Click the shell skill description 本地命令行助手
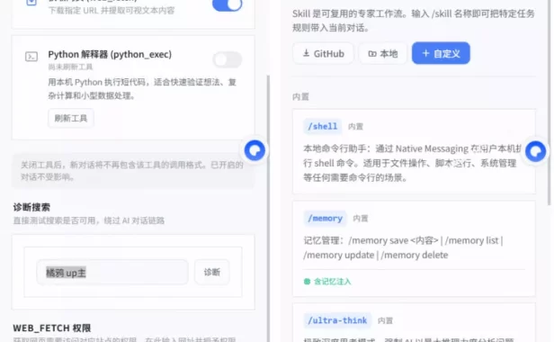This screenshot has height=342, width=554. (x=413, y=163)
